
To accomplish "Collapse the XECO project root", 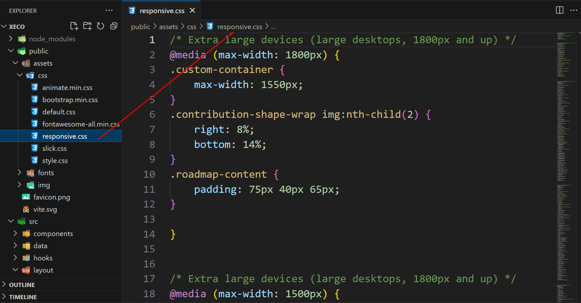I will (x=4, y=26).
